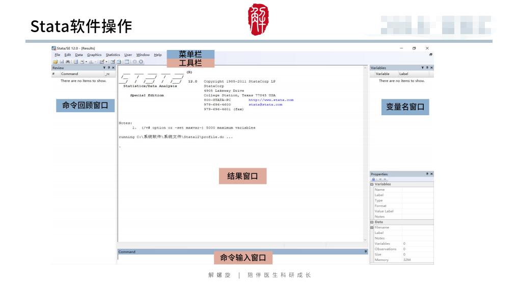The image size is (518, 289).
Task: Select the Name row in Properties
Action: pyautogui.click(x=403, y=190)
